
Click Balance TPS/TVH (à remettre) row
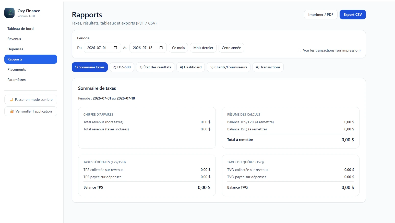point(291,122)
